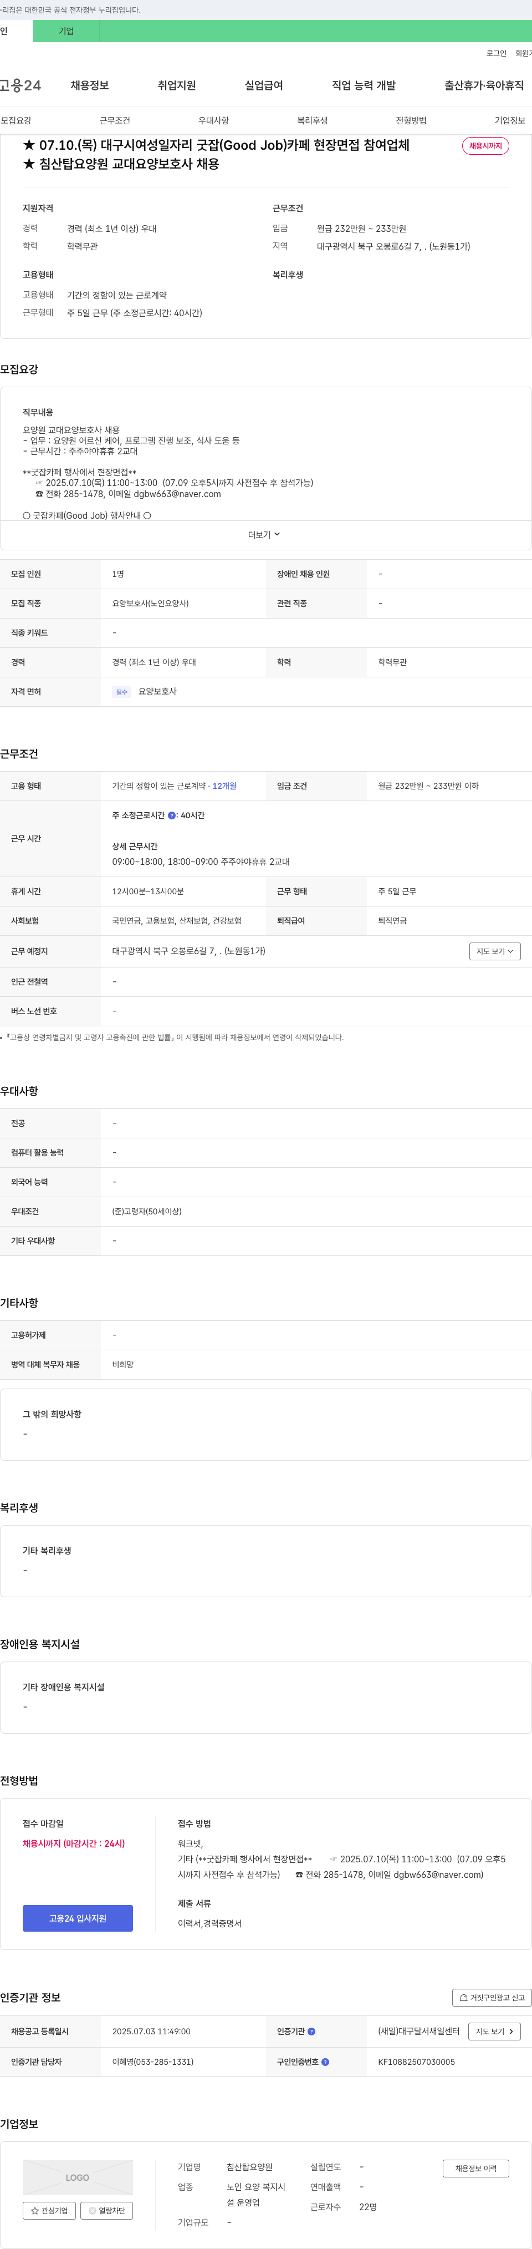Image resolution: width=532 pixels, height=2249 pixels.
Task: Open the 채용정보 main menu
Action: pyautogui.click(x=90, y=85)
